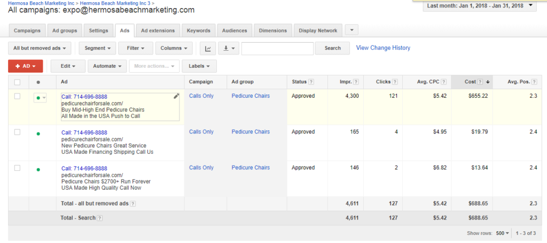Open the download report icon menu
The image size is (547, 243).
click(229, 49)
